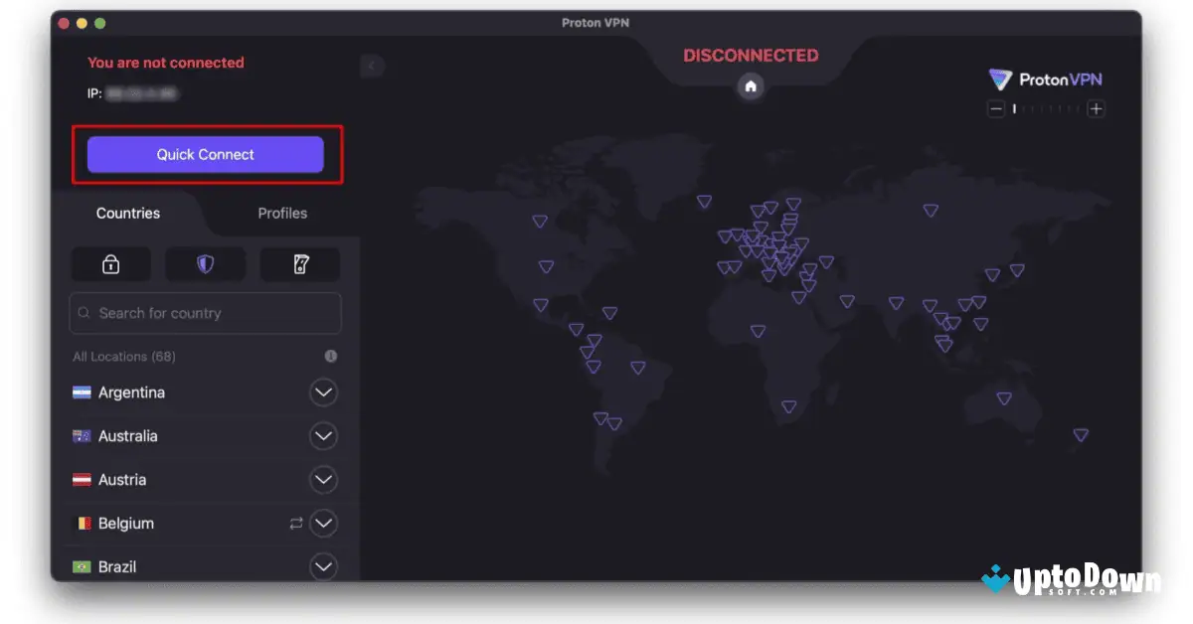Expand the Australia server list

pyautogui.click(x=323, y=435)
